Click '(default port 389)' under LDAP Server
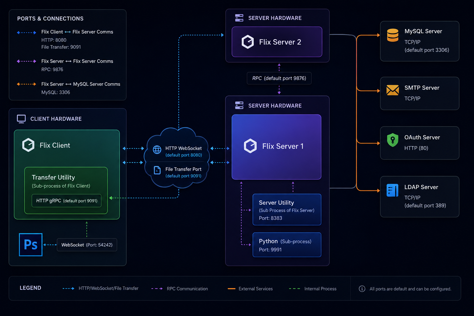The width and height of the screenshot is (474, 316). [x=425, y=206]
